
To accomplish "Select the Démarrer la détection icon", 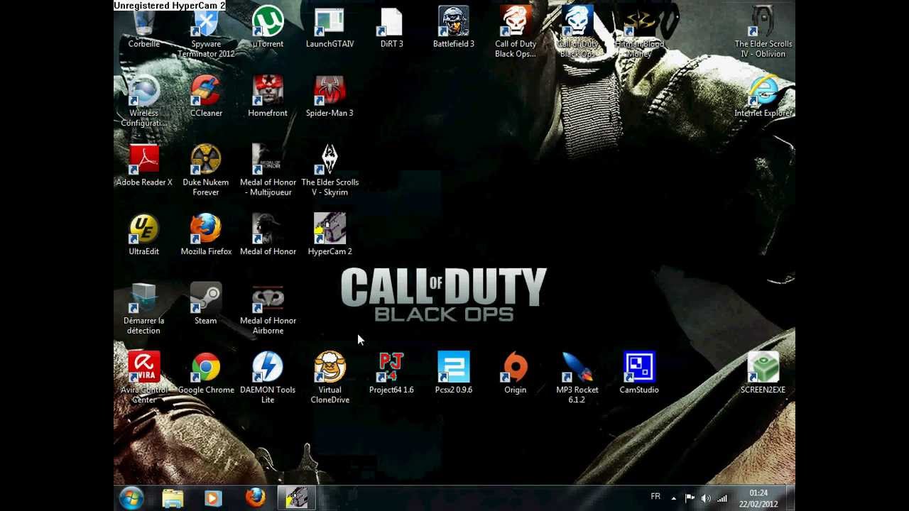I will coord(144,309).
